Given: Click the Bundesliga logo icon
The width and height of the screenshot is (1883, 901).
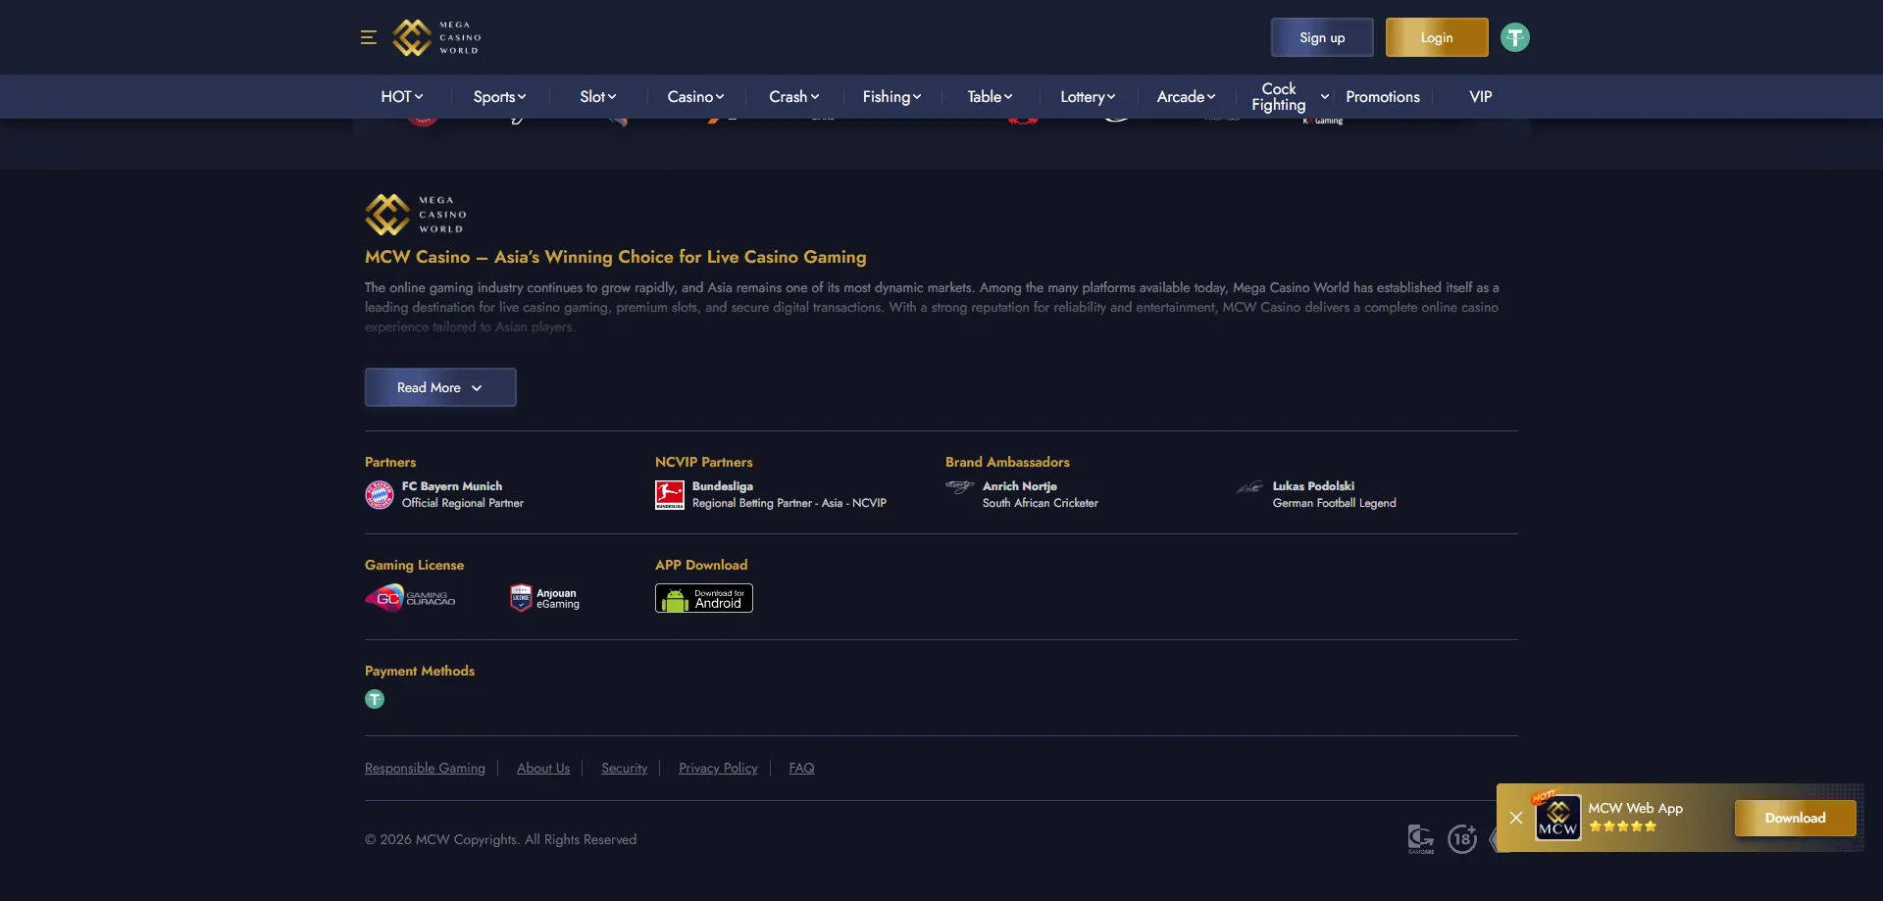Looking at the screenshot, I should (670, 494).
